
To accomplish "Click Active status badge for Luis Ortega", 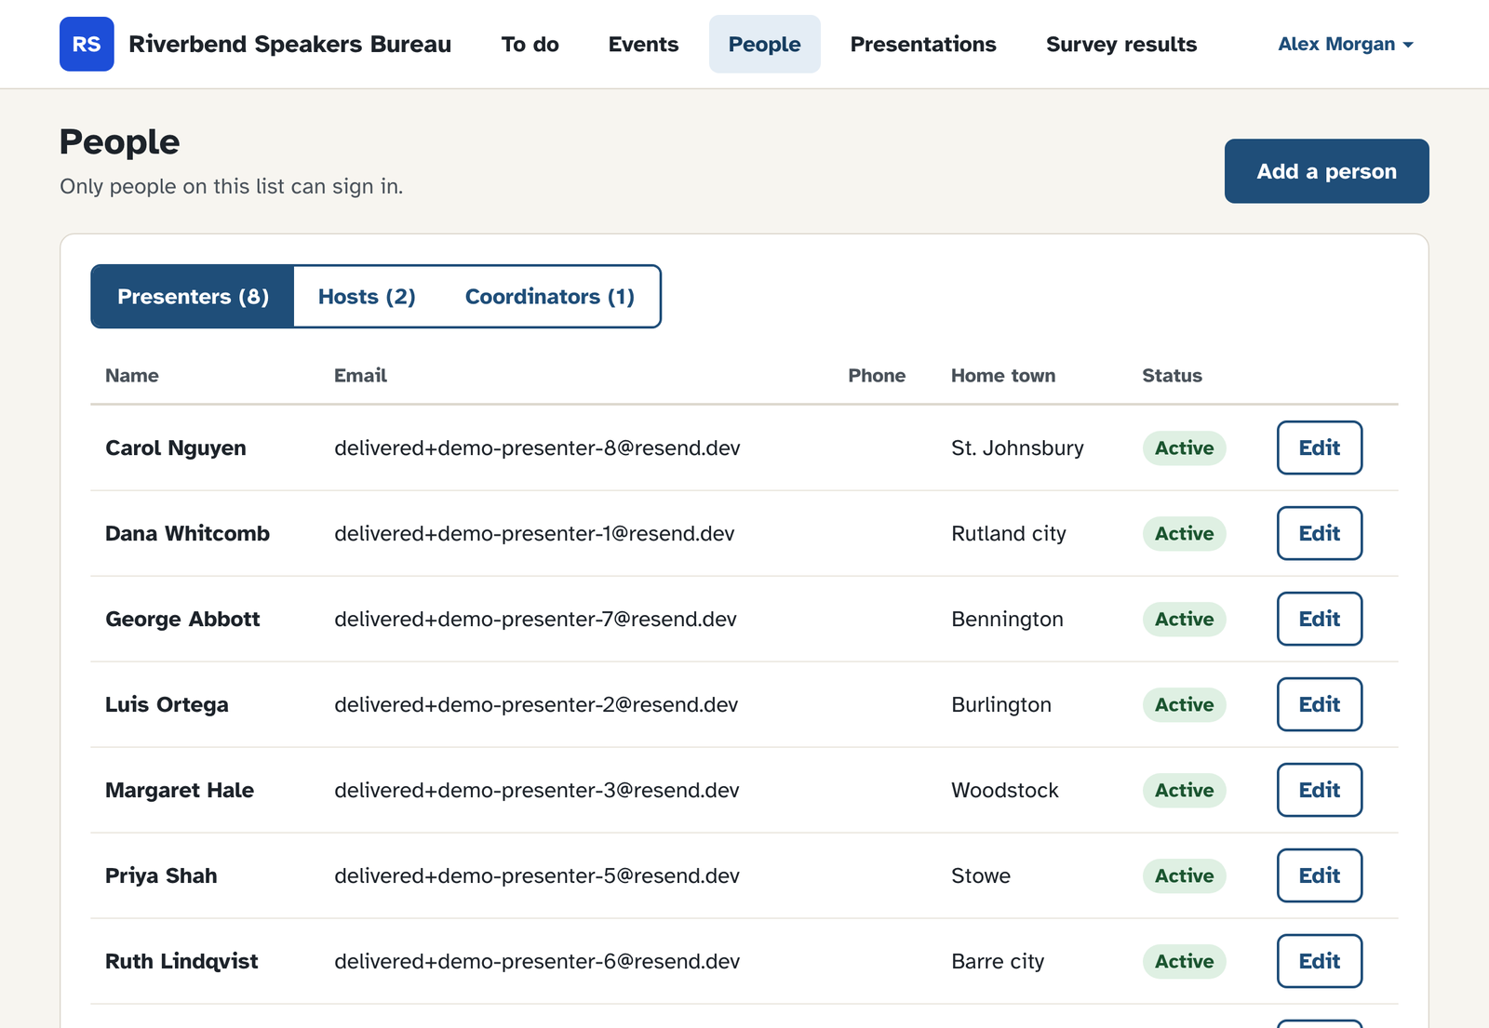I will click(x=1184, y=704).
